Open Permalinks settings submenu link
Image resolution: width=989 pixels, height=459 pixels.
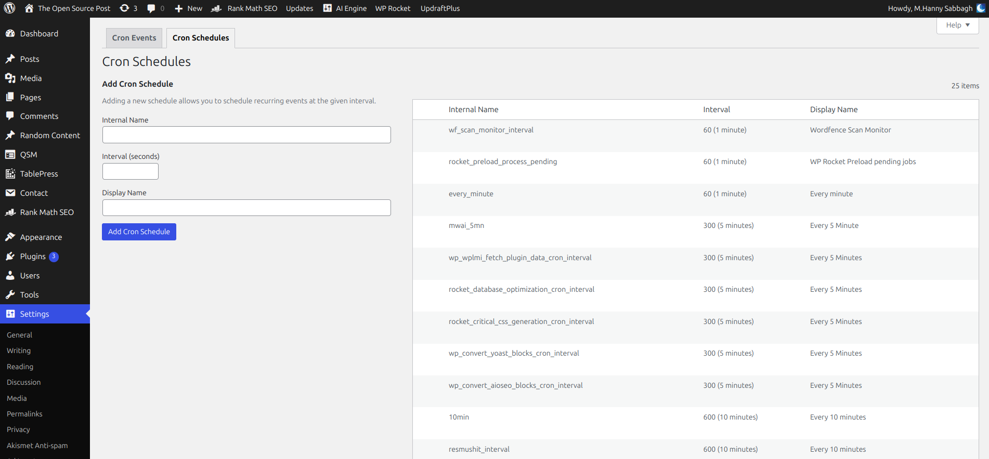[24, 414]
